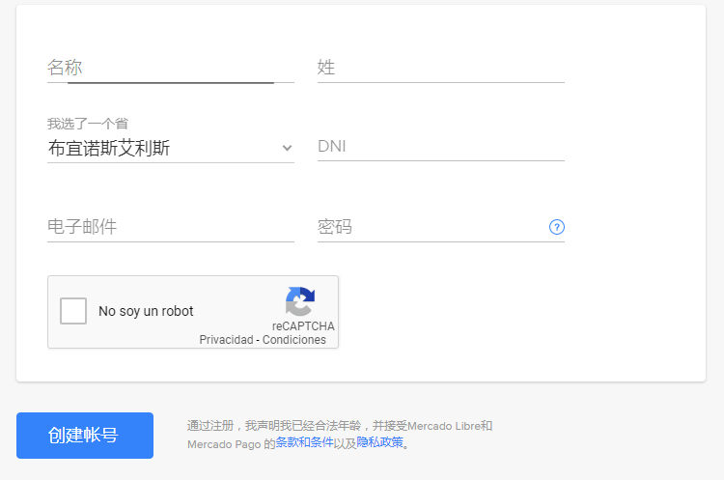
Task: Open the 隐私政策 link
Action: [379, 443]
